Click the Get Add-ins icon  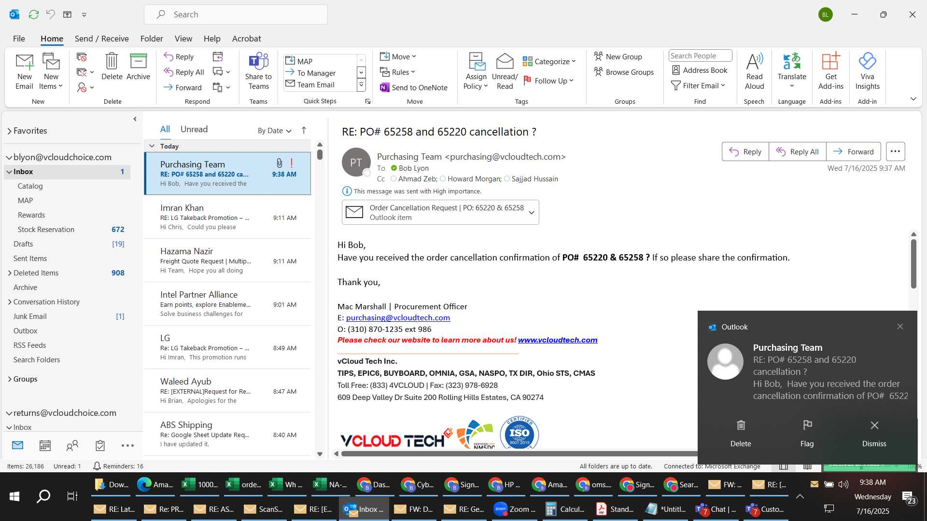(x=830, y=71)
